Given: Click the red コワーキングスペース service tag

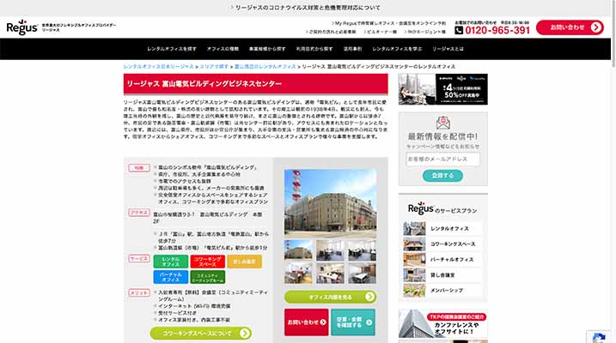Looking at the screenshot, I should tap(207, 262).
